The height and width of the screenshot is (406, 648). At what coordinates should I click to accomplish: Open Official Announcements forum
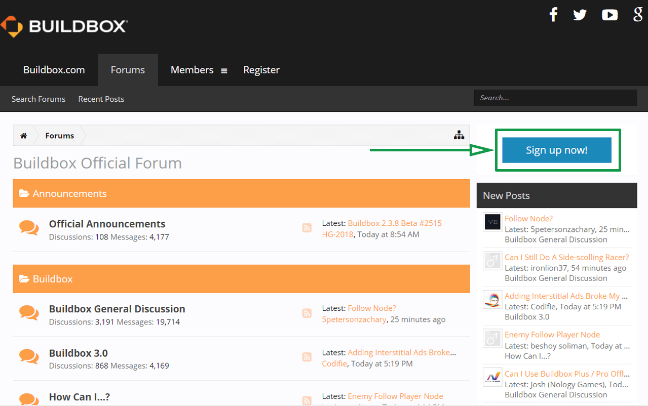(107, 224)
